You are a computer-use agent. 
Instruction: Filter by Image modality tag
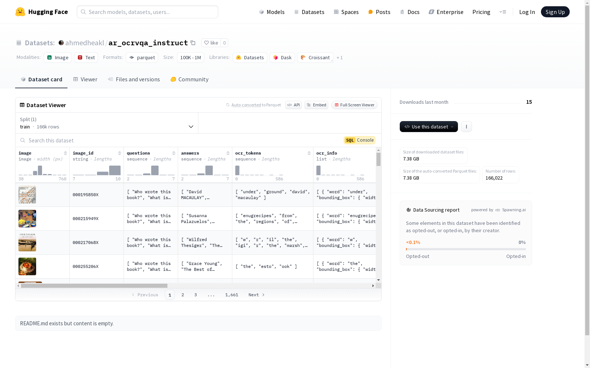(58, 57)
